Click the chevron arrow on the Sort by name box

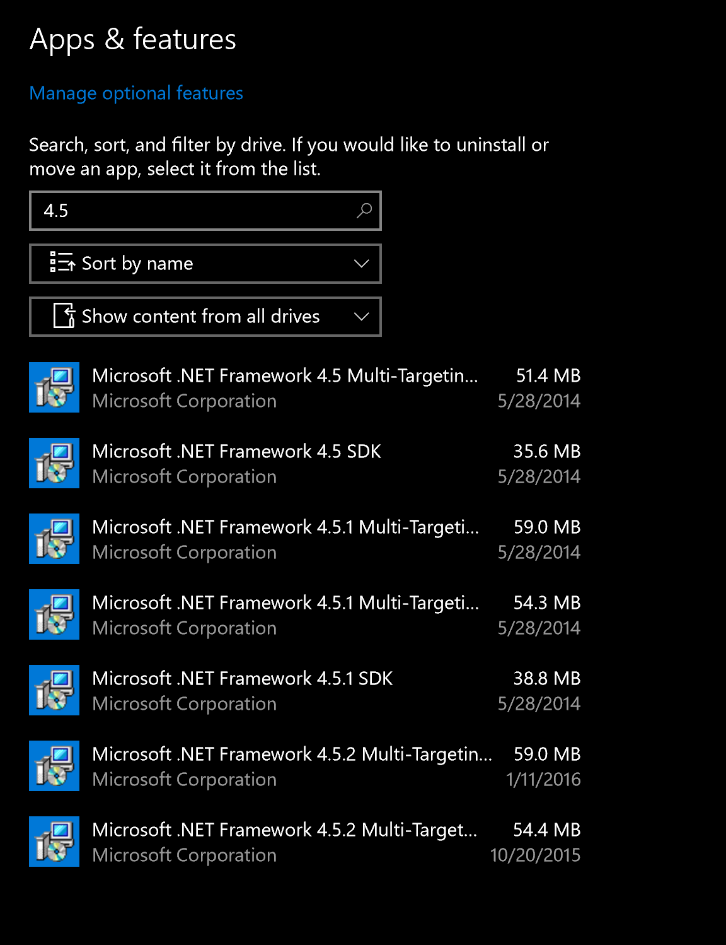click(x=361, y=264)
